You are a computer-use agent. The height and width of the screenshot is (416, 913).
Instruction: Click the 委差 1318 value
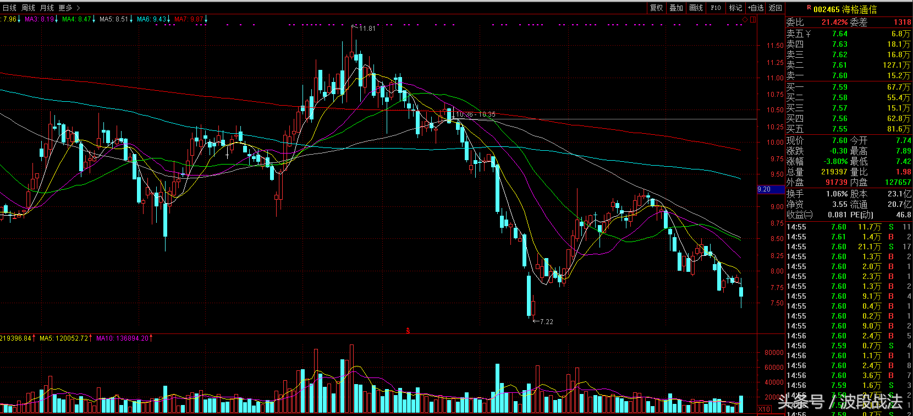(x=903, y=23)
